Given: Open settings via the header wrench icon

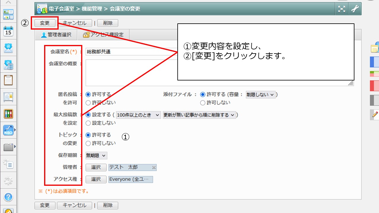Looking at the screenshot, I should [354, 9].
